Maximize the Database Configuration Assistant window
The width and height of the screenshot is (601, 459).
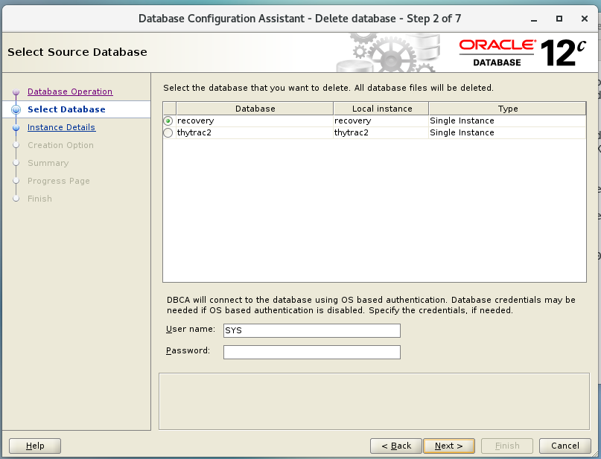pos(559,19)
